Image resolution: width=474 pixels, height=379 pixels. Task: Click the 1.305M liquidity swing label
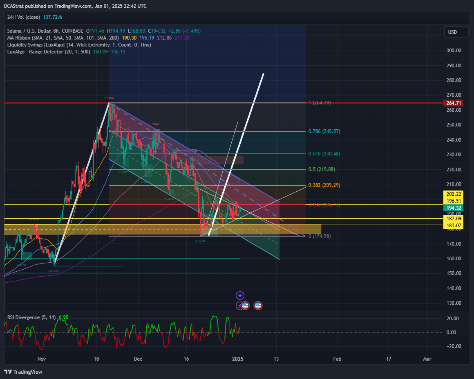click(109, 98)
